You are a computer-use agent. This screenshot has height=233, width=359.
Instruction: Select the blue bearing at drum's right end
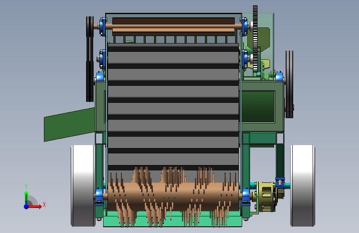[x=246, y=196]
